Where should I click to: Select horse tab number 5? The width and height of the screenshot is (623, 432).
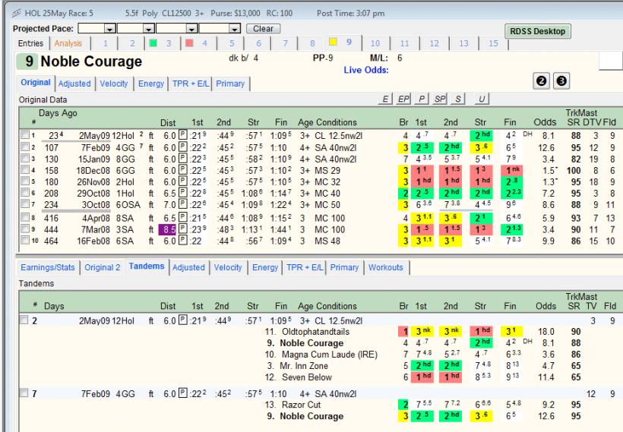click(232, 43)
